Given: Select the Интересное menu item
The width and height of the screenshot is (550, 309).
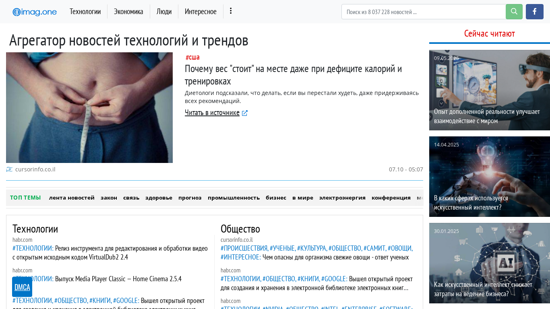Looking at the screenshot, I should pos(201,12).
